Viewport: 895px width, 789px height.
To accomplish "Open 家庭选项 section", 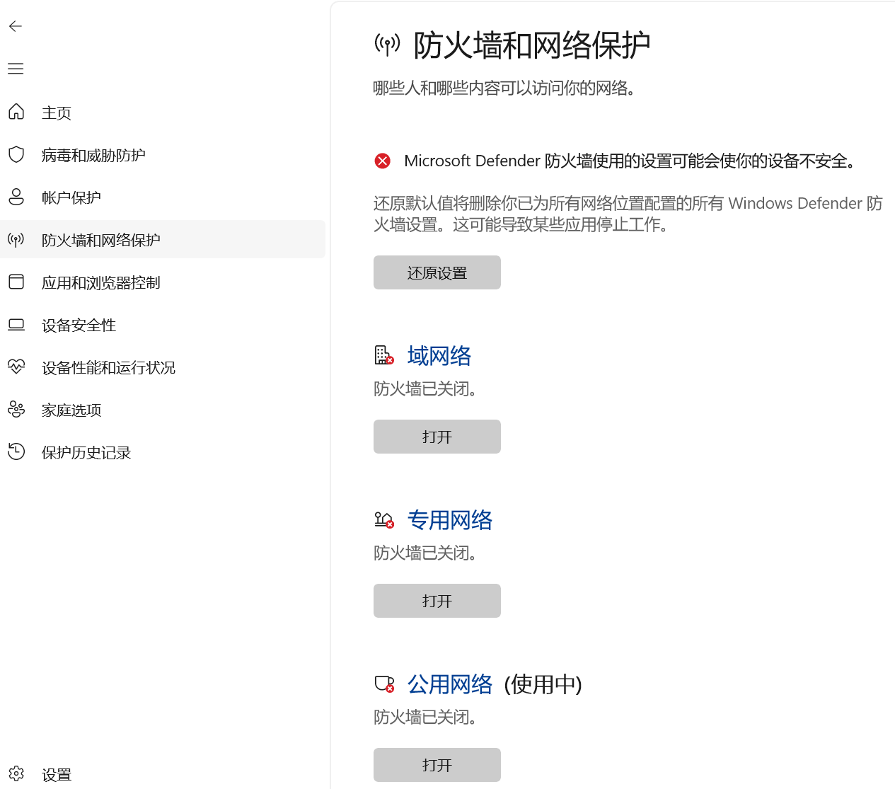I will [x=163, y=409].
